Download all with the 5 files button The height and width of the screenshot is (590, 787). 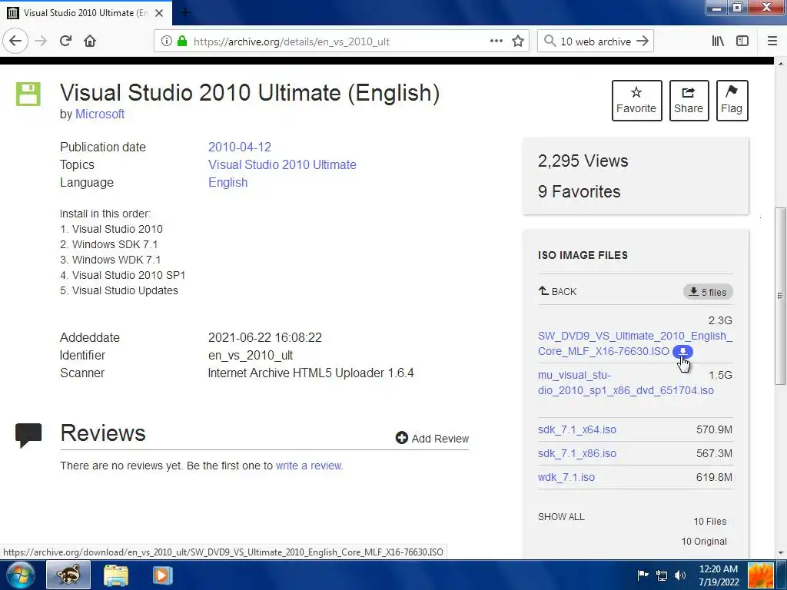708,292
